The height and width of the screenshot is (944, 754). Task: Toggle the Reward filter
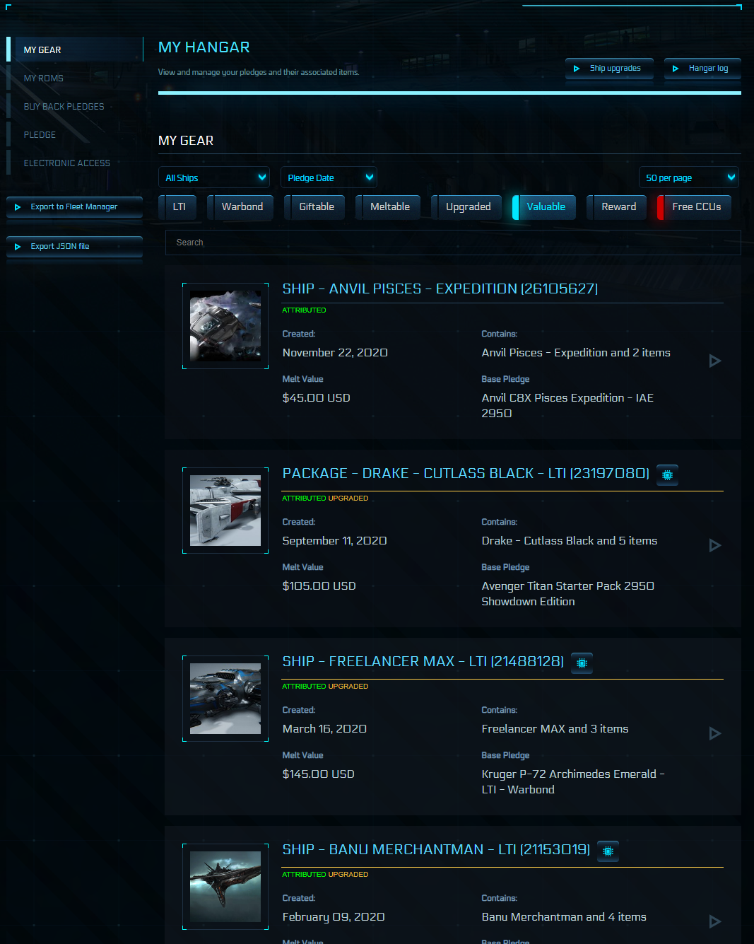pos(617,207)
